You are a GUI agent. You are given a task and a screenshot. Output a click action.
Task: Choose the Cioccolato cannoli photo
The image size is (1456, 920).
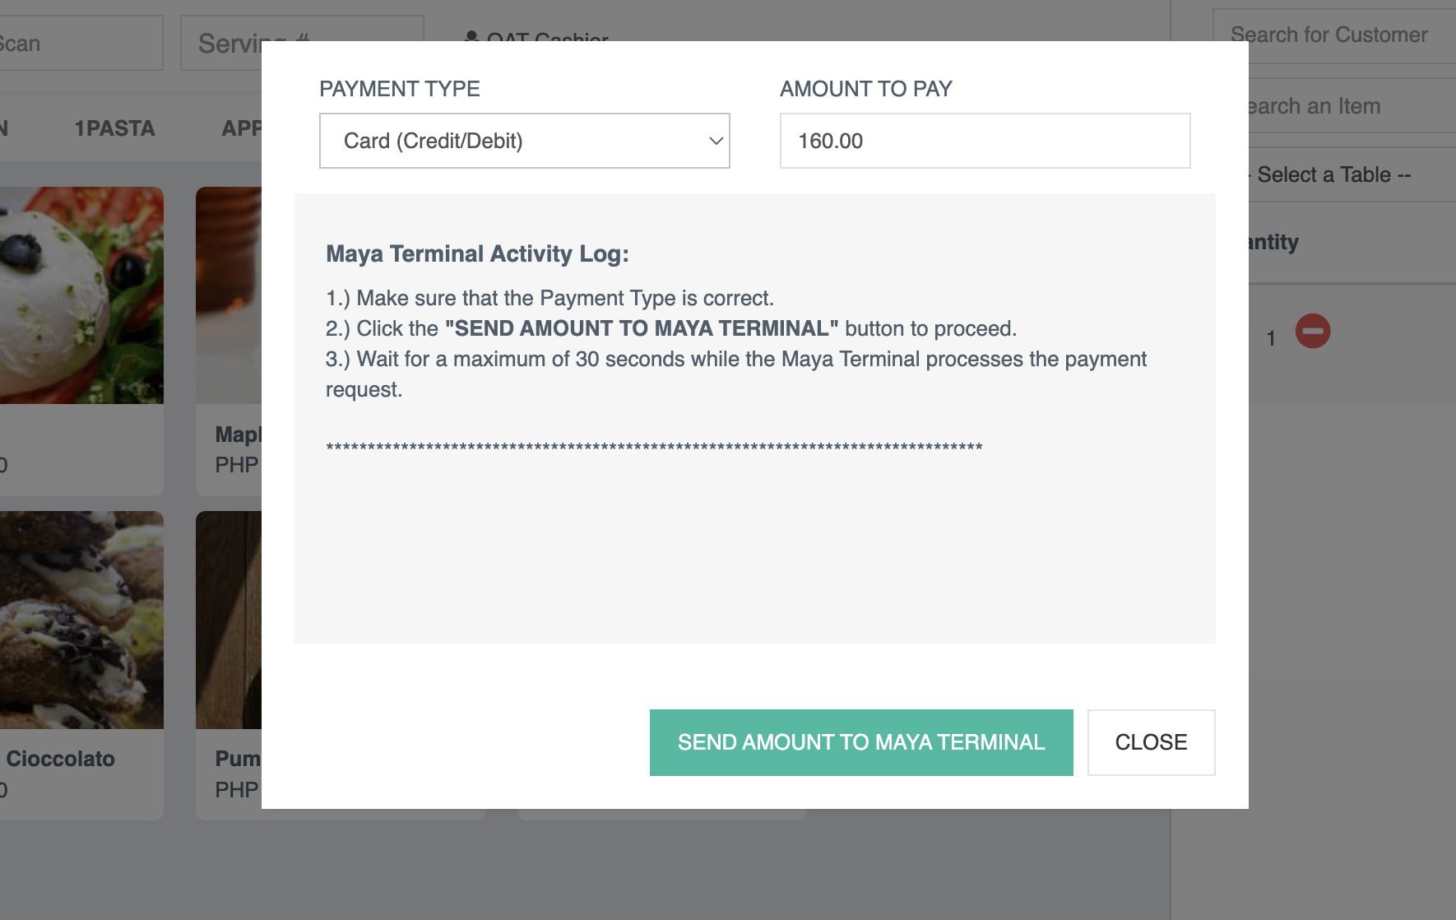tap(81, 619)
